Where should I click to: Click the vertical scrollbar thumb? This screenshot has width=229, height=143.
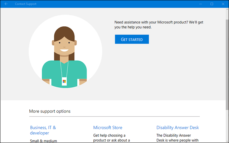point(227,61)
